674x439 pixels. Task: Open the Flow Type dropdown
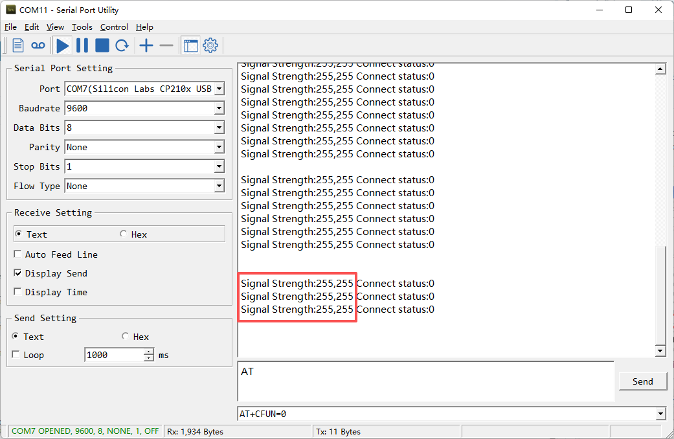pyautogui.click(x=219, y=186)
